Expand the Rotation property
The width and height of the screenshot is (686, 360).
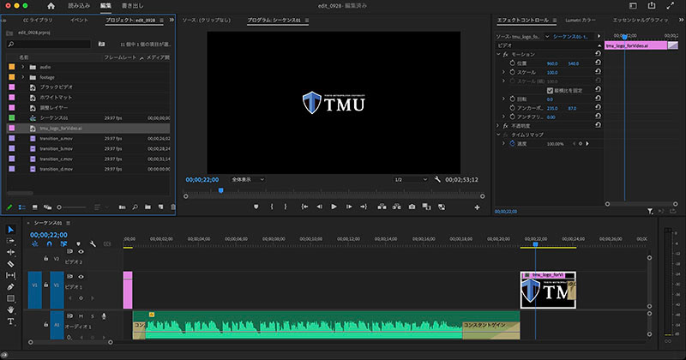coord(503,99)
